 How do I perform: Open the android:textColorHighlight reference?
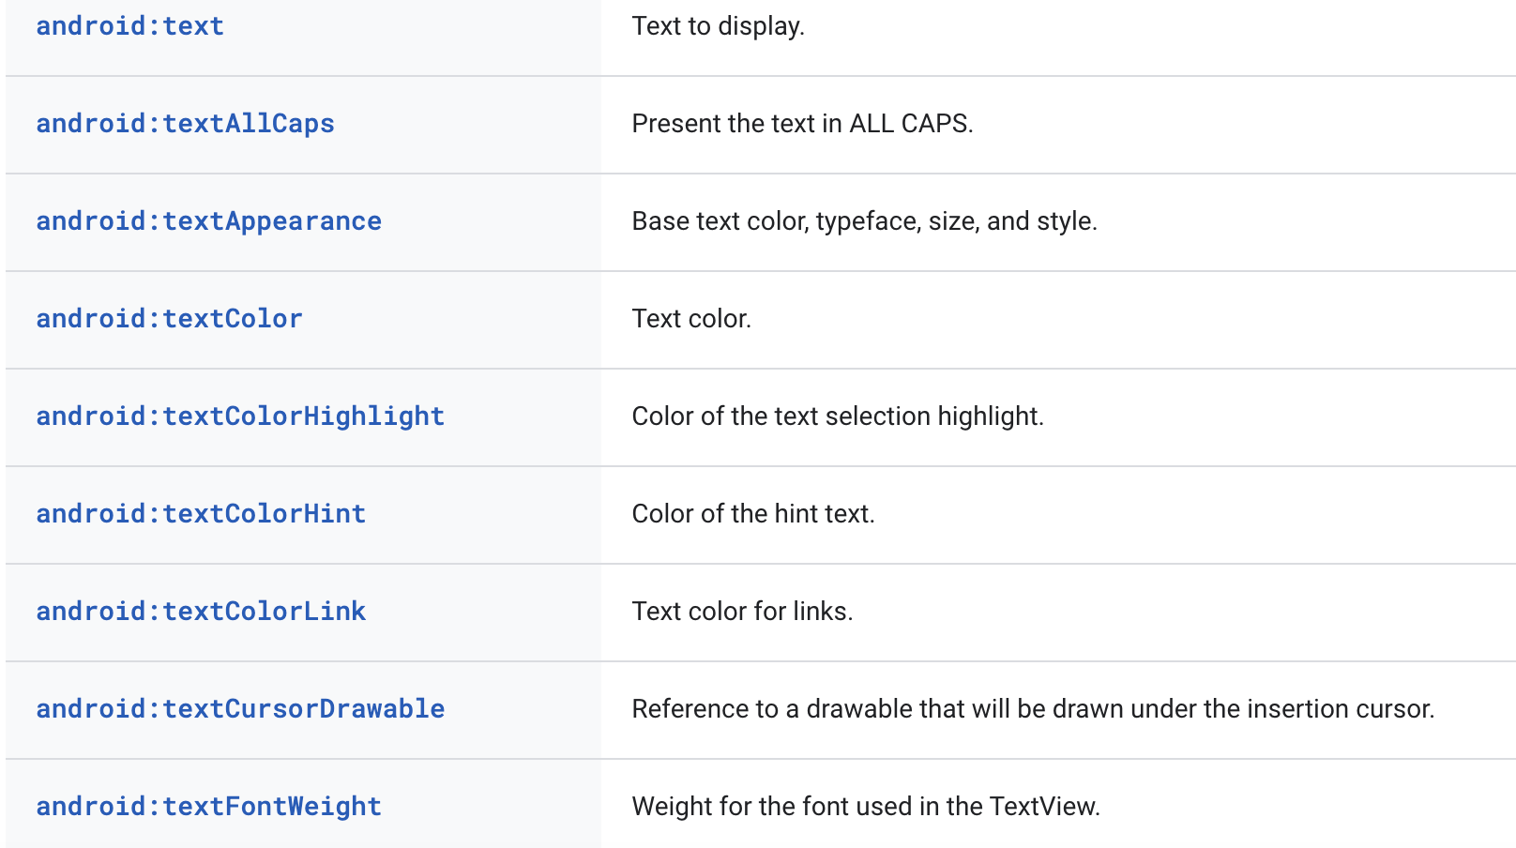[240, 416]
